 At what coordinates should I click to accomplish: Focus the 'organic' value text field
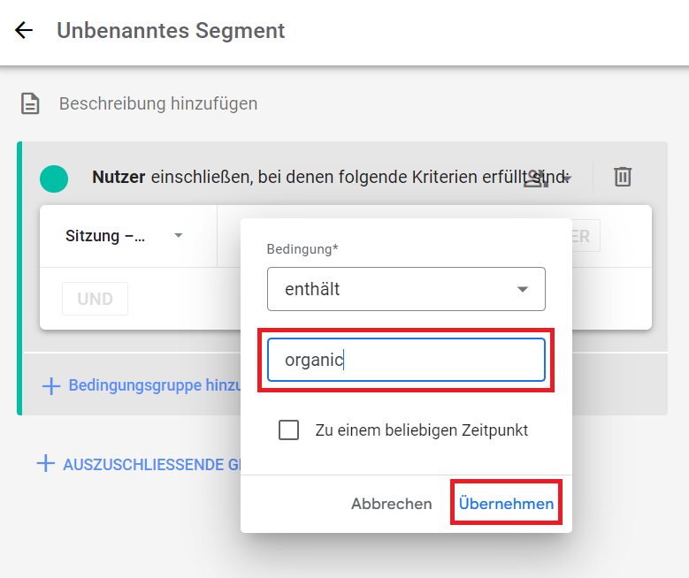tap(406, 360)
